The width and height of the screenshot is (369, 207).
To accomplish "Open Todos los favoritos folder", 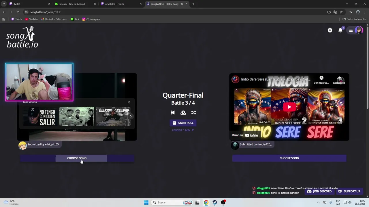I will coord(355,19).
